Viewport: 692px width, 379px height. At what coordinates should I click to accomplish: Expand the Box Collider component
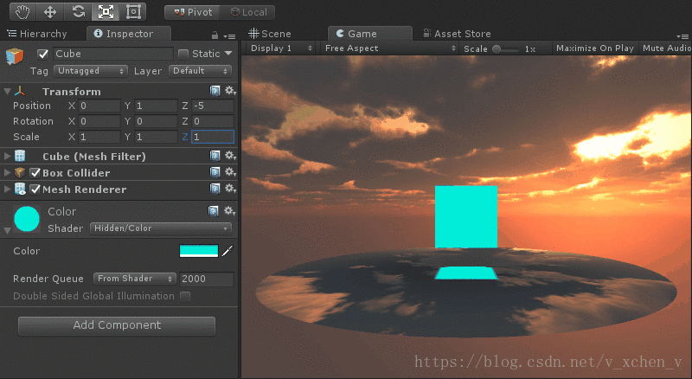coord(7,172)
